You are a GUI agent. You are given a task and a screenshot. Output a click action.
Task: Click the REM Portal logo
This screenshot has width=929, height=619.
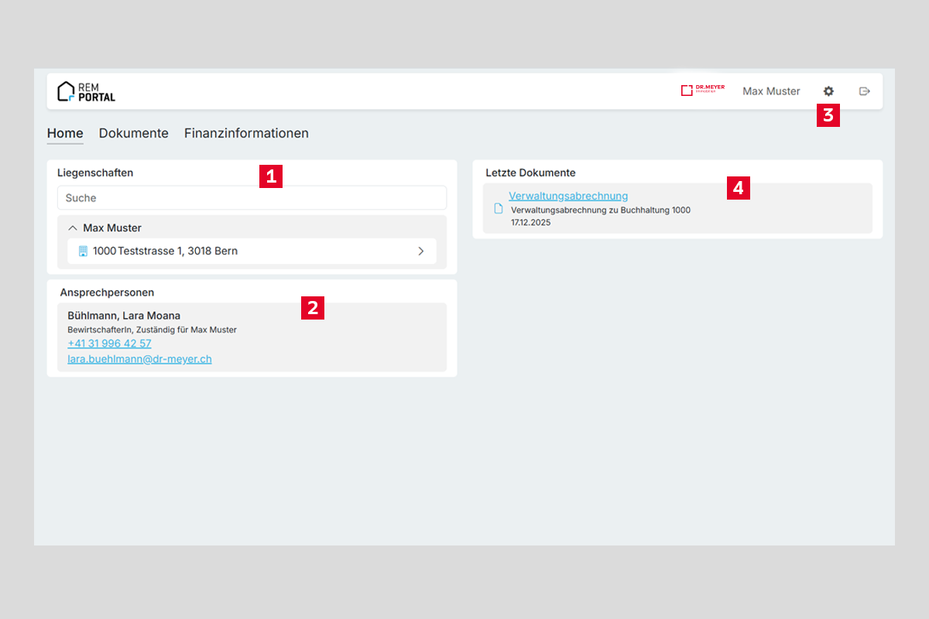click(x=86, y=91)
